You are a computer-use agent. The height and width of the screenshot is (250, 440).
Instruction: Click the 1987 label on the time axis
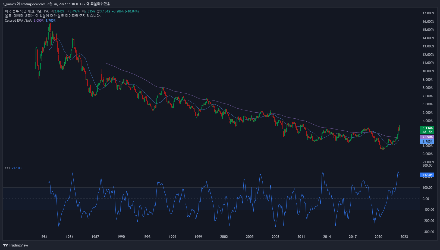point(95,237)
